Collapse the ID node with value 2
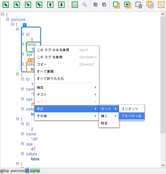166x174 pixels. (22, 124)
